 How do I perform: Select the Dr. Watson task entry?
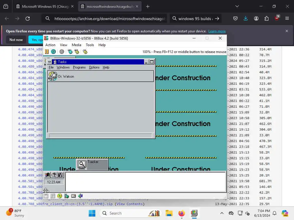coord(100,76)
